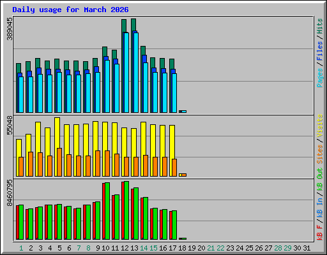Viewport: 327px width, 255px height.
Task: Click the 389045 axis value
Action: tap(10, 29)
